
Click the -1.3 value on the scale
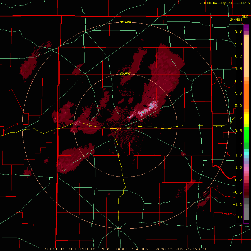(x=237, y=205)
